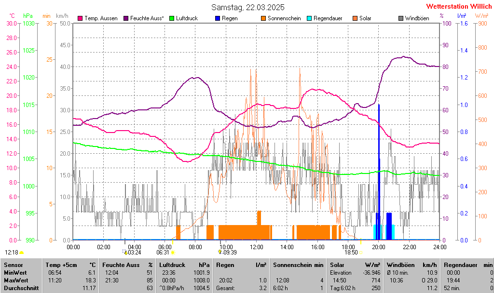Image resolution: width=494 pixels, height=293 pixels.
Task: Click the 'MaxWert' row label
Action: [16, 280]
